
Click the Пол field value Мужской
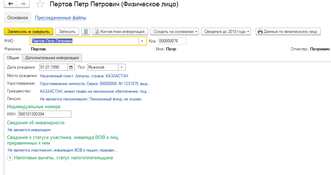pos(103,67)
